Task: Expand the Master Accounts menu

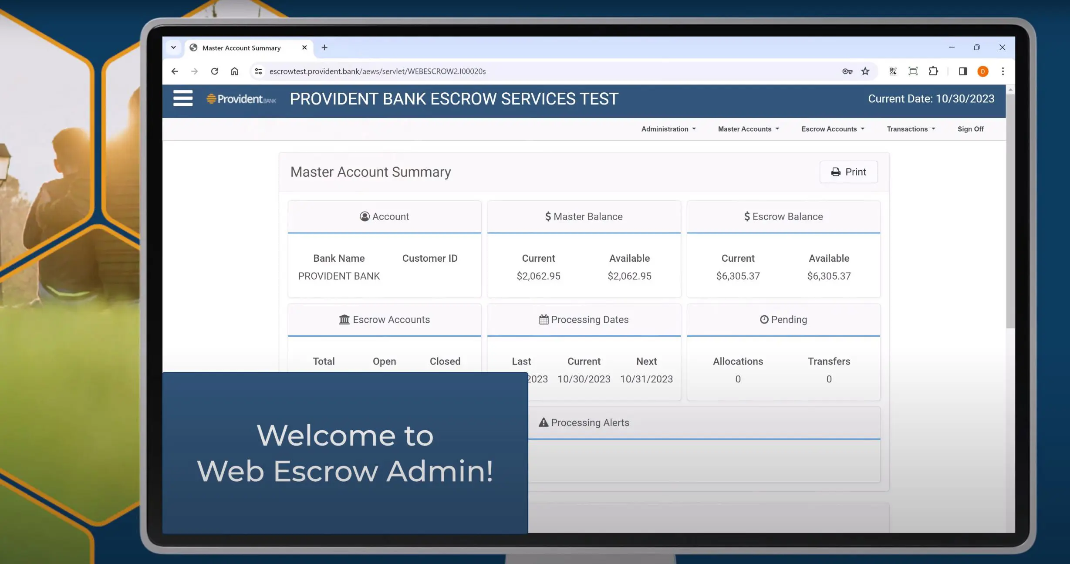Action: pyautogui.click(x=748, y=129)
